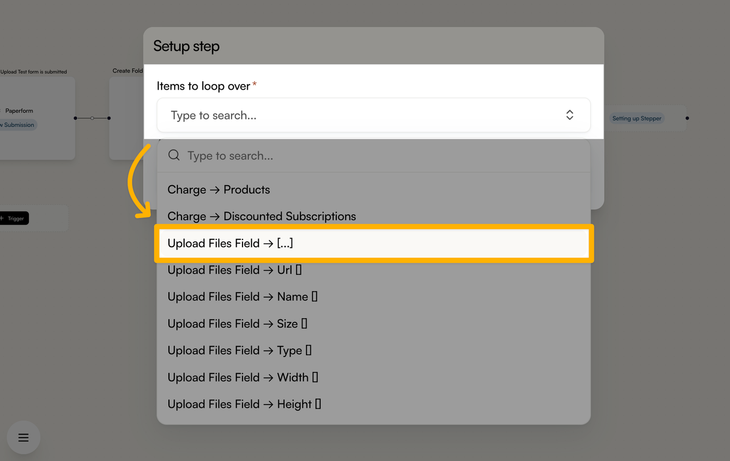The width and height of the screenshot is (730, 461).
Task: Select Upload Files Field → [...] option
Action: 374,244
